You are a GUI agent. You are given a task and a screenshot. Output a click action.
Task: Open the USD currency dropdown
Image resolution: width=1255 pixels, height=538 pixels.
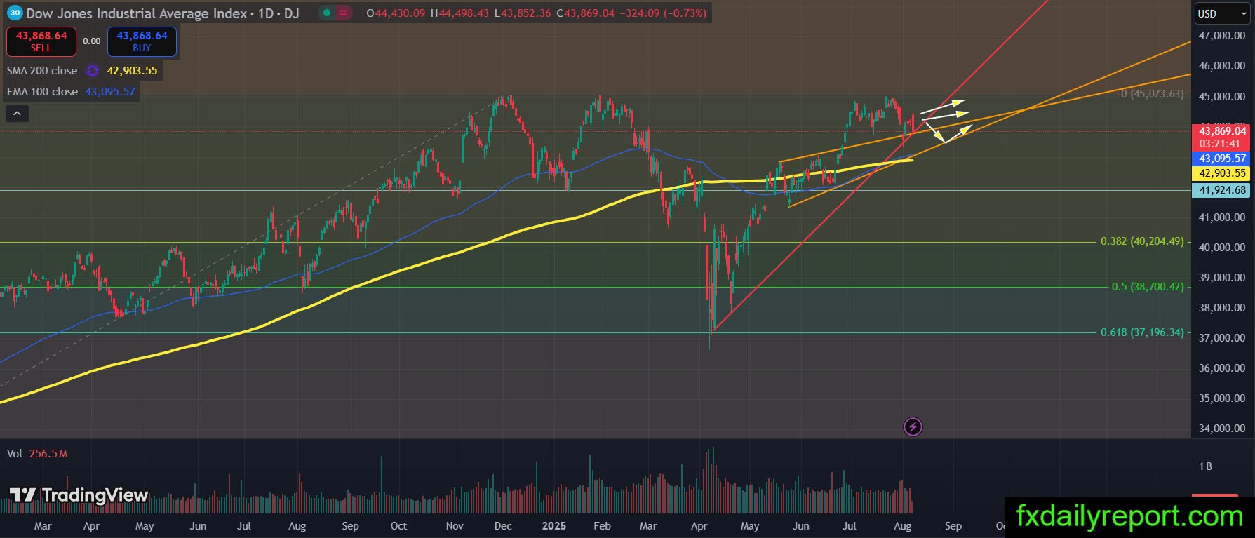click(1222, 13)
